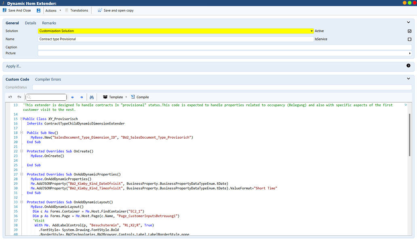Expand the Apply if... section
Viewport: 417px width, 241px height.
point(409,66)
